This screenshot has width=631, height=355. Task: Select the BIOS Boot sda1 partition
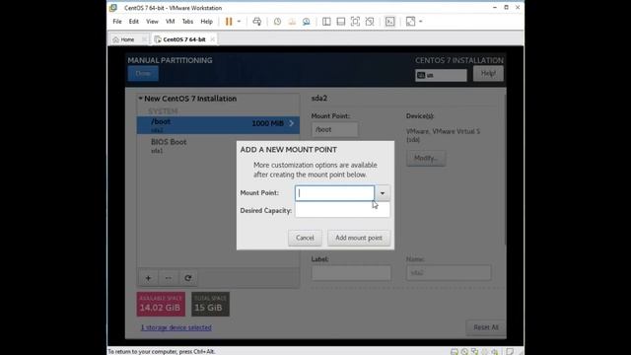[x=218, y=146]
